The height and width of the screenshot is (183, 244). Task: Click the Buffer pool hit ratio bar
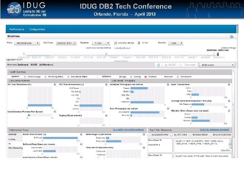[60, 138]
